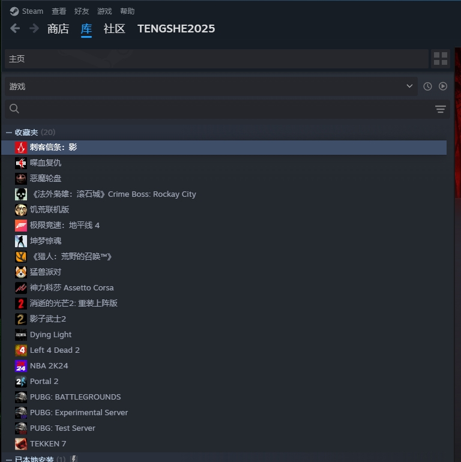Click the forward navigation arrow

34,29
